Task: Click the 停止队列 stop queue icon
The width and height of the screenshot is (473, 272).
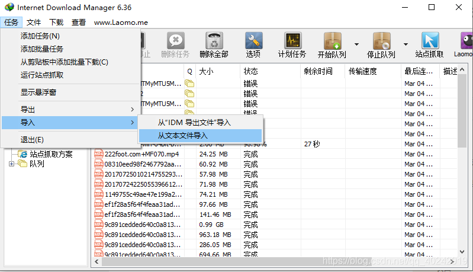Action: [x=382, y=41]
